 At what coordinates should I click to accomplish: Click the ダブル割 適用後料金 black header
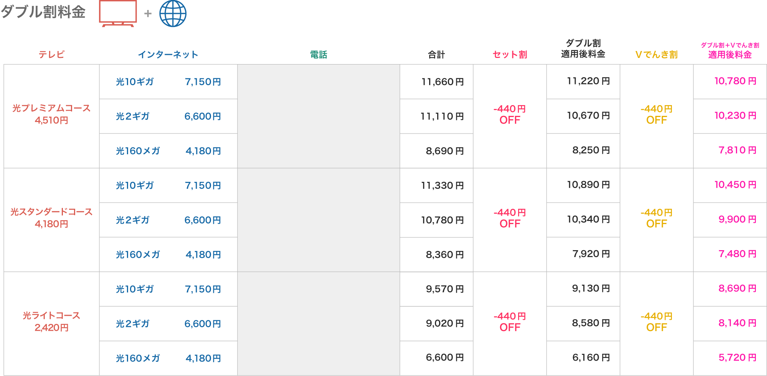(583, 49)
